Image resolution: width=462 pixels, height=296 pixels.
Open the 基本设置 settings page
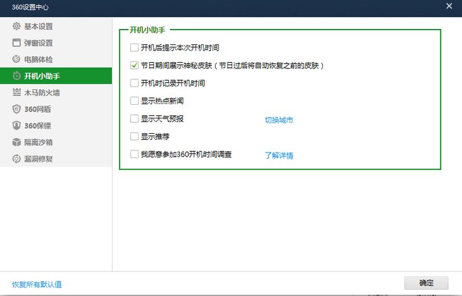(56, 27)
